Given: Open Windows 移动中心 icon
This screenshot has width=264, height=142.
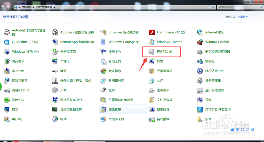Looking at the screenshot, I should tap(7, 52).
